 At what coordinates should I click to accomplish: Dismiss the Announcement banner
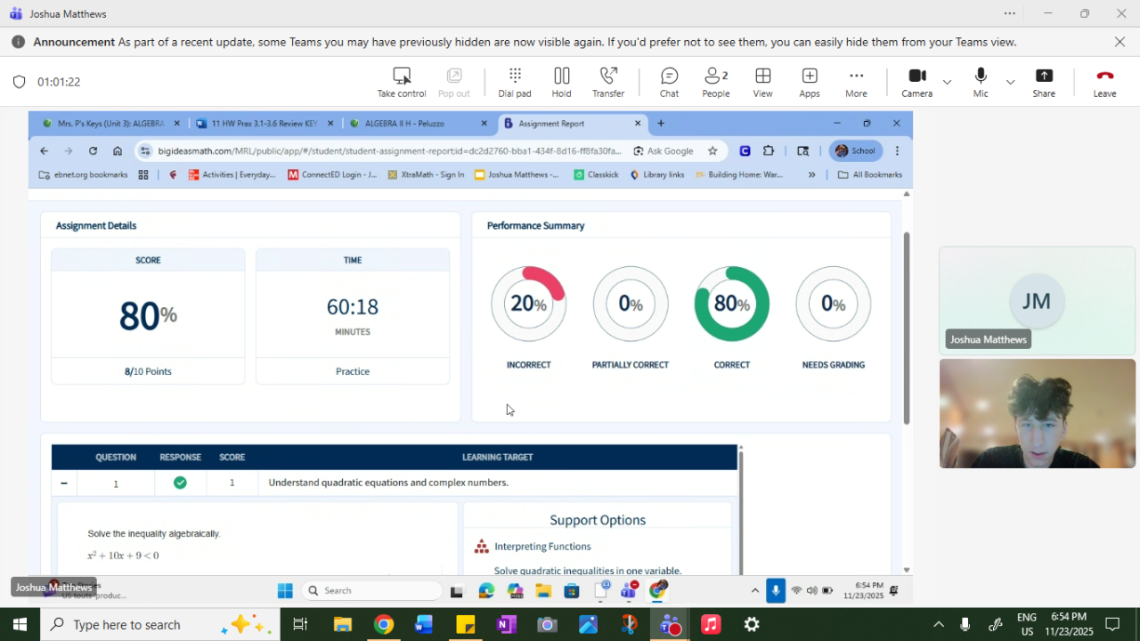[x=1120, y=42]
